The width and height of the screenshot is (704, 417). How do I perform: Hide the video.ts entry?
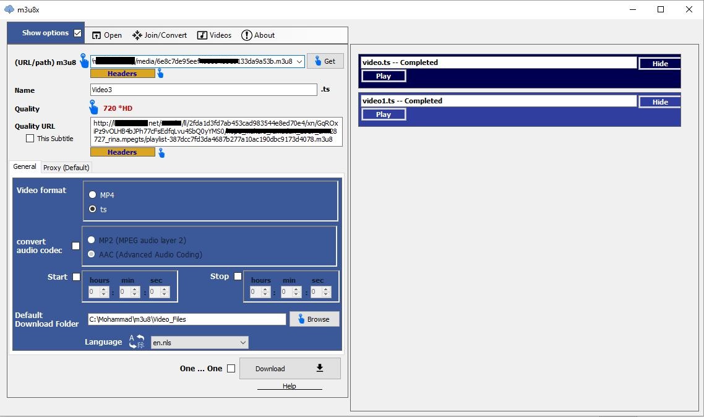tap(660, 63)
